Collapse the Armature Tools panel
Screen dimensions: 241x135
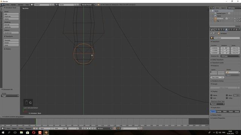pyautogui.click(x=10, y=7)
